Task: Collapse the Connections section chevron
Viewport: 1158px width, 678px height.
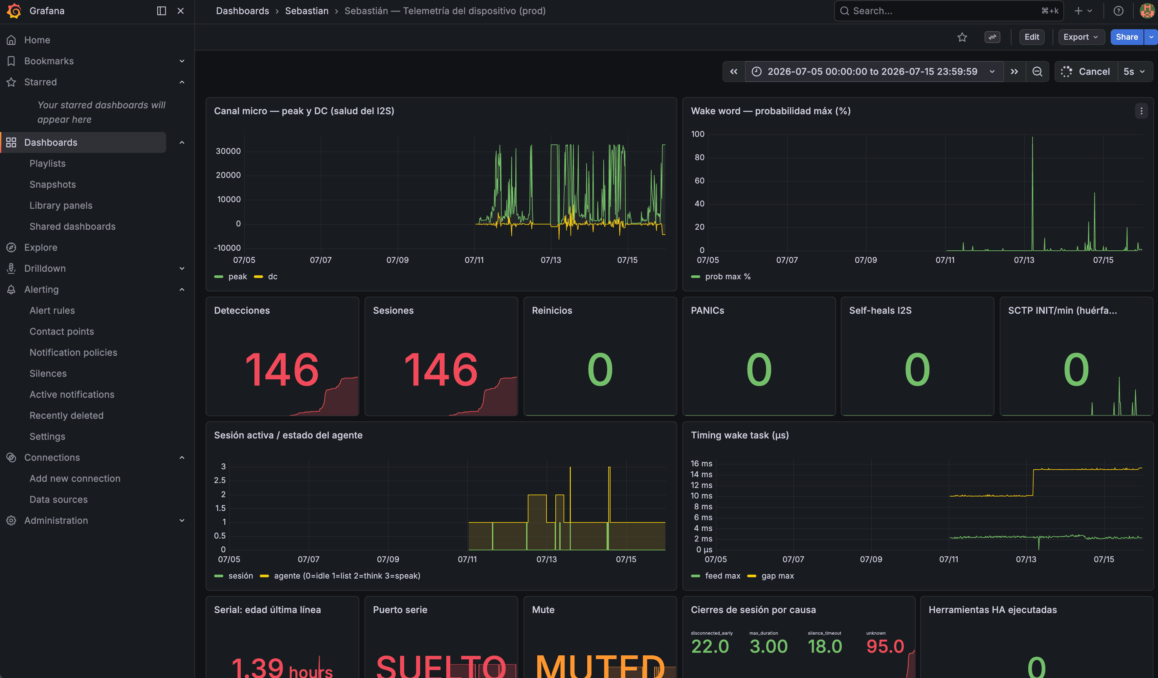Action: click(182, 458)
